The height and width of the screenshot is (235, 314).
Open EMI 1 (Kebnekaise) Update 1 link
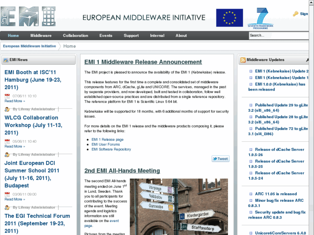tap(282, 78)
